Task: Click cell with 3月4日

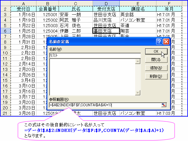Action: coord(23,80)
